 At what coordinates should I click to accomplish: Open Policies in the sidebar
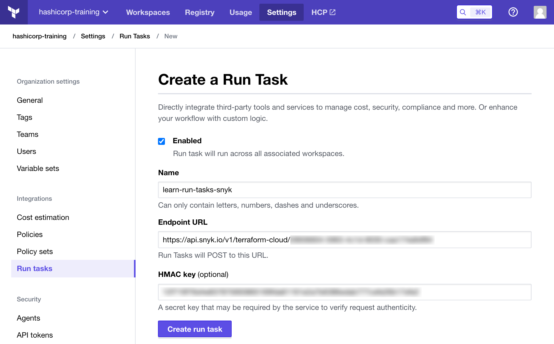click(x=30, y=234)
